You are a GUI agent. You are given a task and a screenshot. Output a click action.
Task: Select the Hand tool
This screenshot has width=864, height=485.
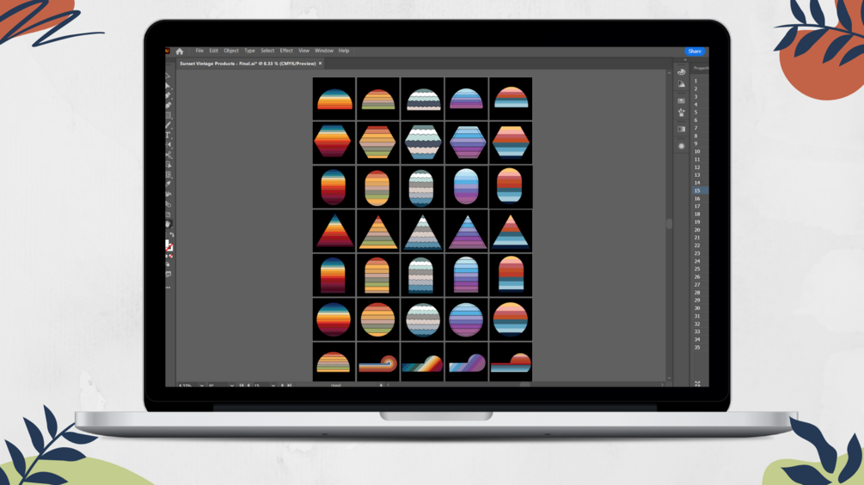[x=169, y=224]
